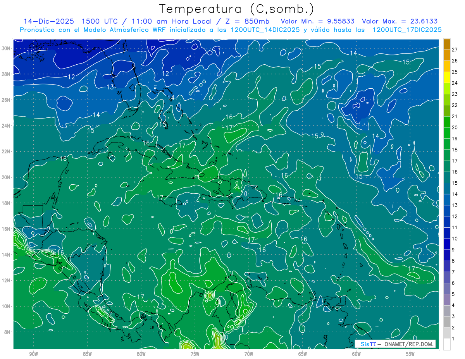Click color scale tick label '21'
The height and width of the screenshot is (359, 465).
tap(455, 116)
